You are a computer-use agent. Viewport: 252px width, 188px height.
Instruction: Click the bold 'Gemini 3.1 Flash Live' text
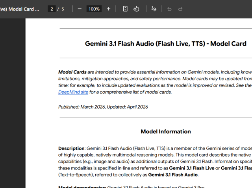(x=192, y=168)
